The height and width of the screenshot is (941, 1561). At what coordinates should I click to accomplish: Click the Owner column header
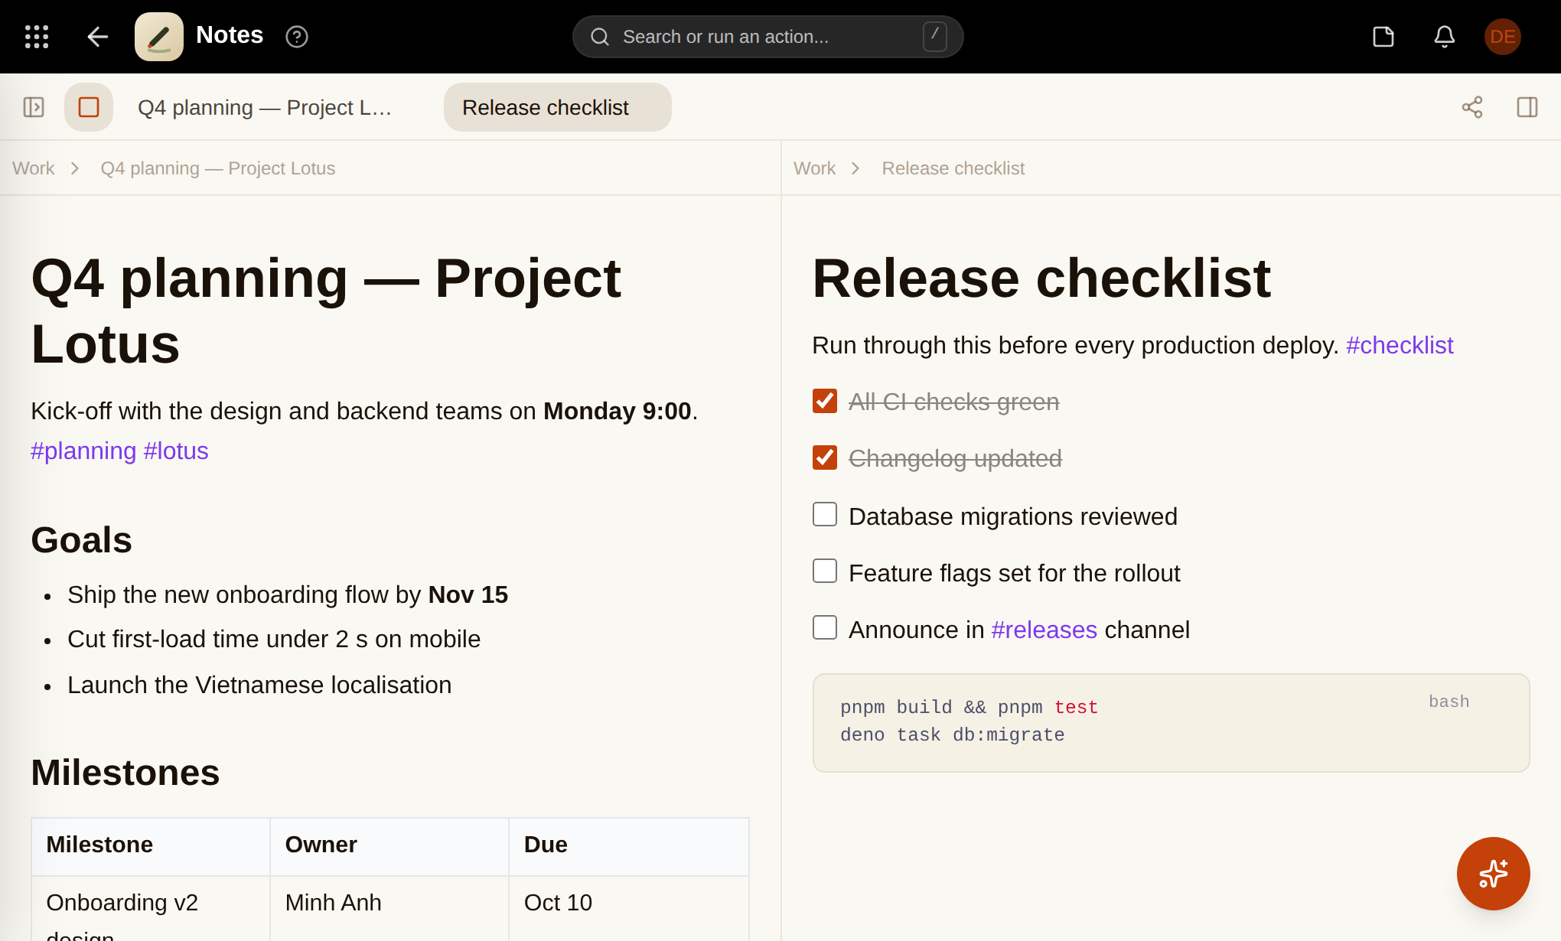[389, 846]
